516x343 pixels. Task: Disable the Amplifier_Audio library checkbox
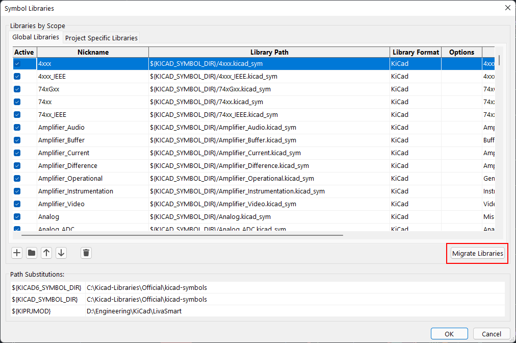(x=17, y=128)
